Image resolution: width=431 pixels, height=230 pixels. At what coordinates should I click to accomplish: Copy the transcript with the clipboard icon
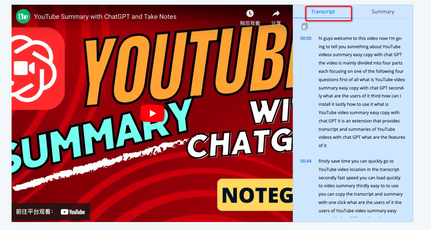pos(304,26)
